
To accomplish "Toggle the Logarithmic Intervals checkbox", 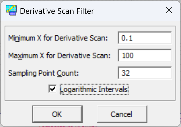I will coord(53,89).
